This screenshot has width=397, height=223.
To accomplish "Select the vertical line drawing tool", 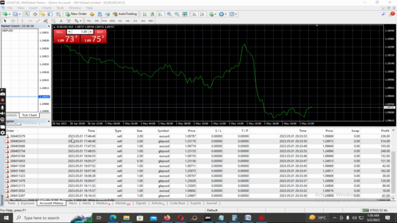I will tap(22, 20).
